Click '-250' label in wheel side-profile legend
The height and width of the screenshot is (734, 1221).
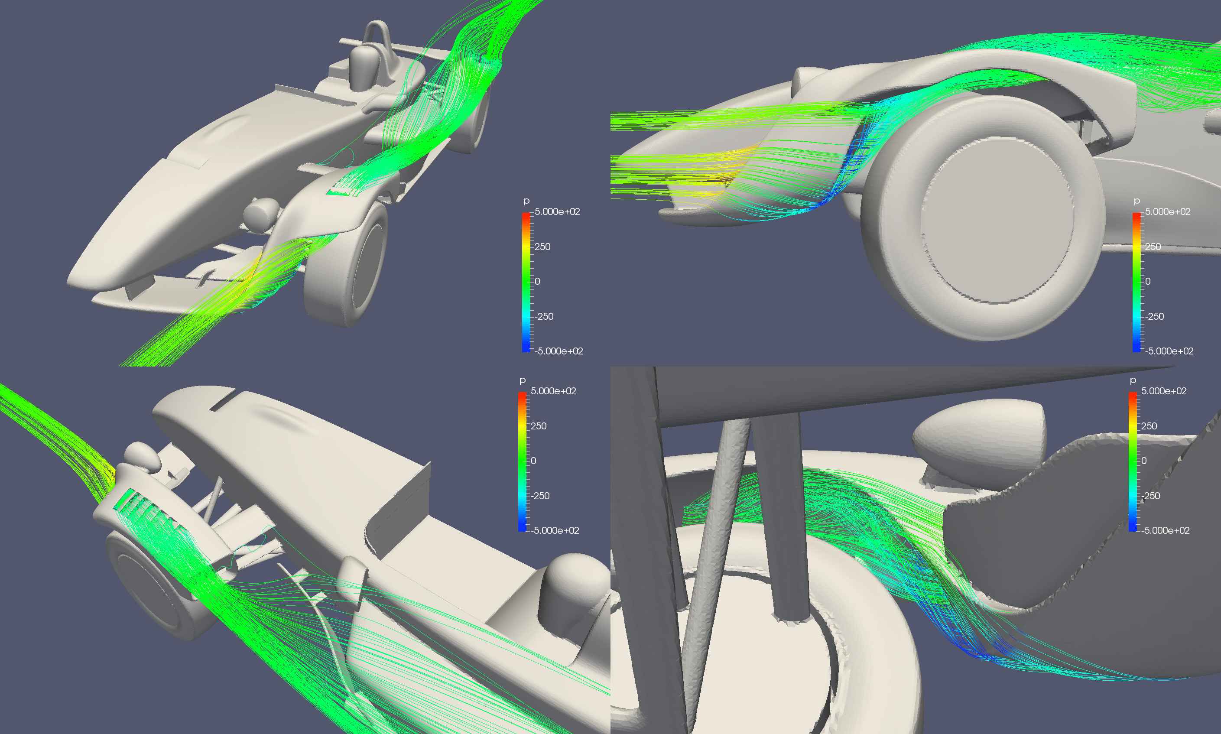pyautogui.click(x=1155, y=317)
